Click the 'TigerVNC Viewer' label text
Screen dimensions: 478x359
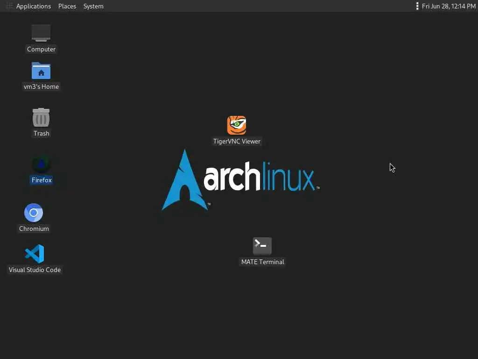[237, 141]
